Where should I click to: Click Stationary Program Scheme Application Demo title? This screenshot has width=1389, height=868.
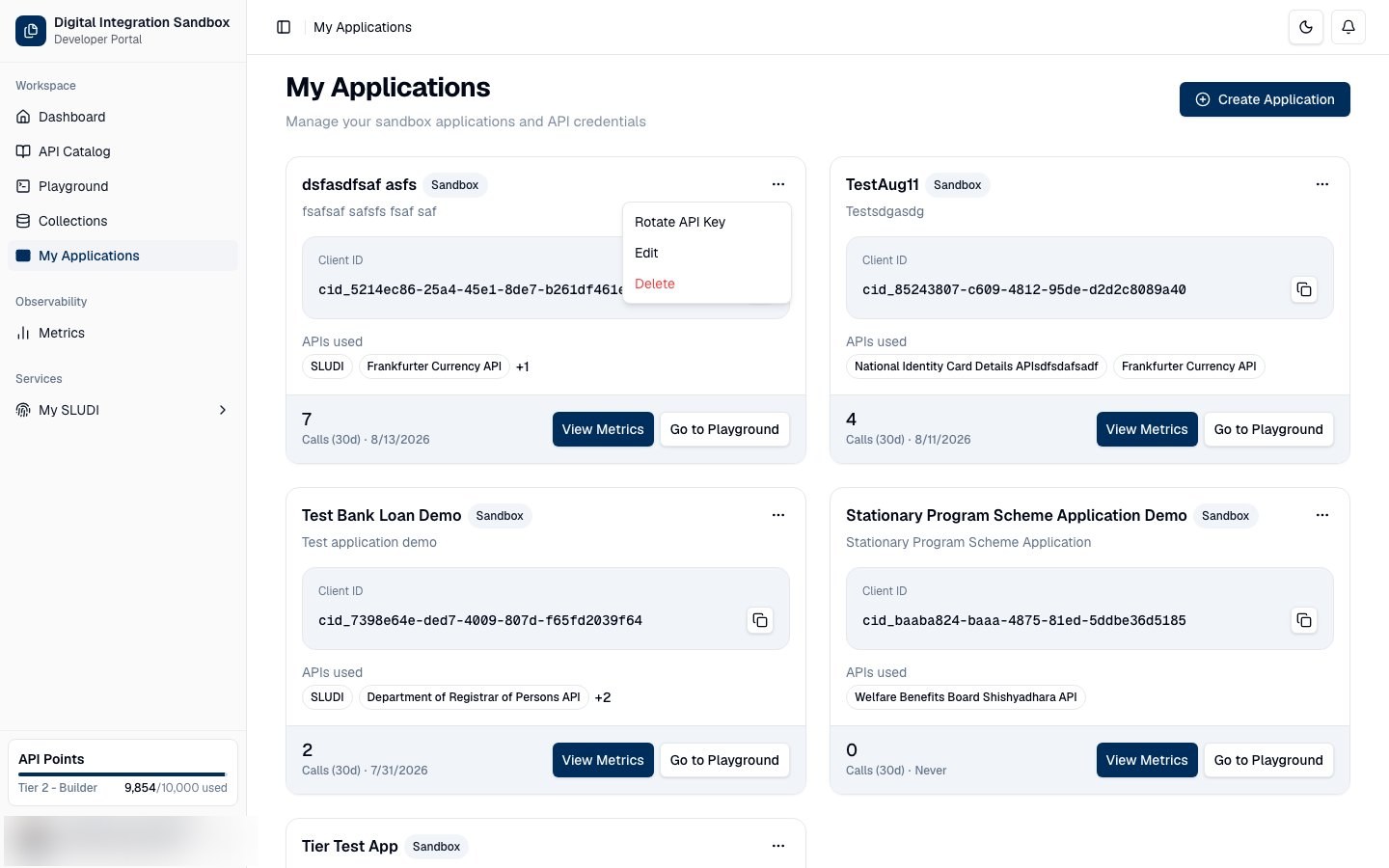(1017, 515)
